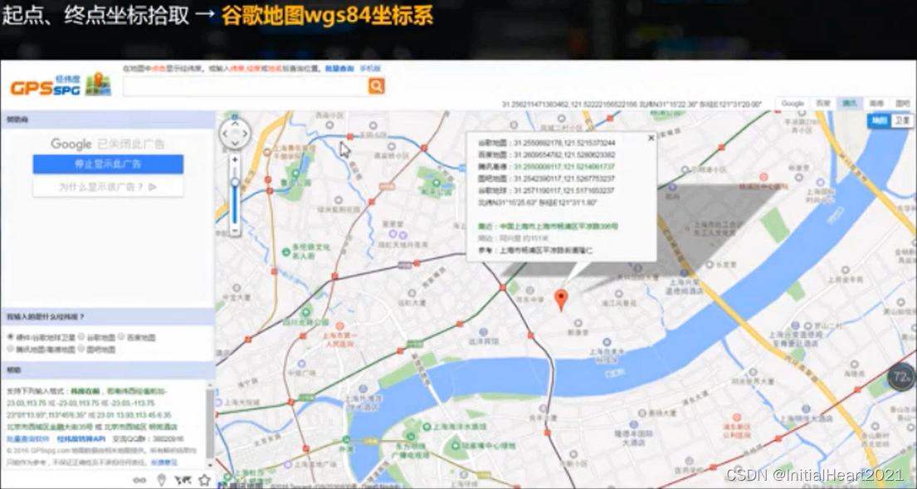This screenshot has height=489, width=917.
Task: Click the coordinate search input field
Action: click(x=245, y=86)
